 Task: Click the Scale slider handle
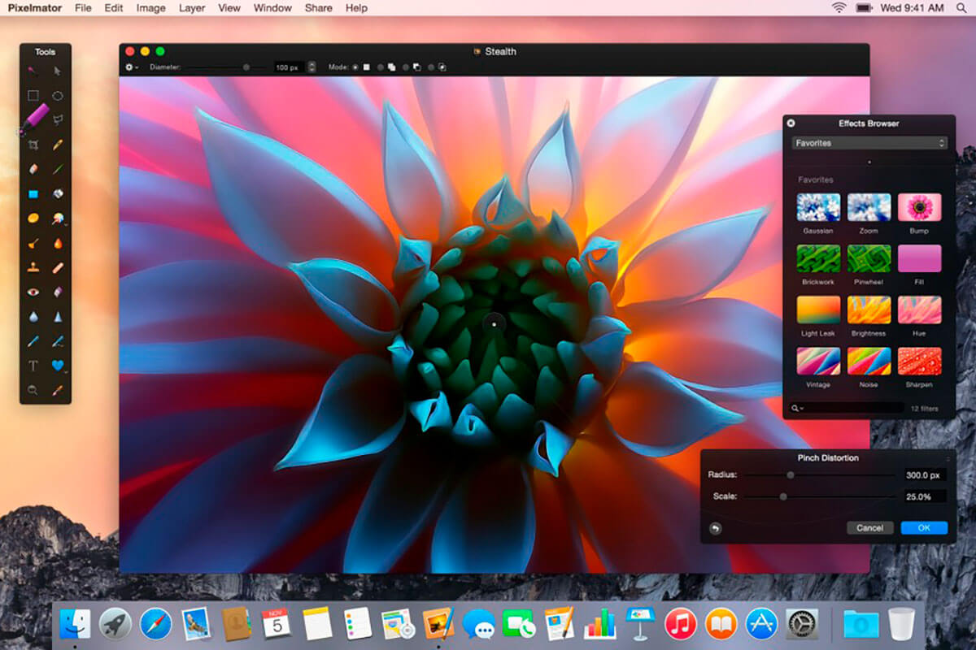(x=783, y=496)
